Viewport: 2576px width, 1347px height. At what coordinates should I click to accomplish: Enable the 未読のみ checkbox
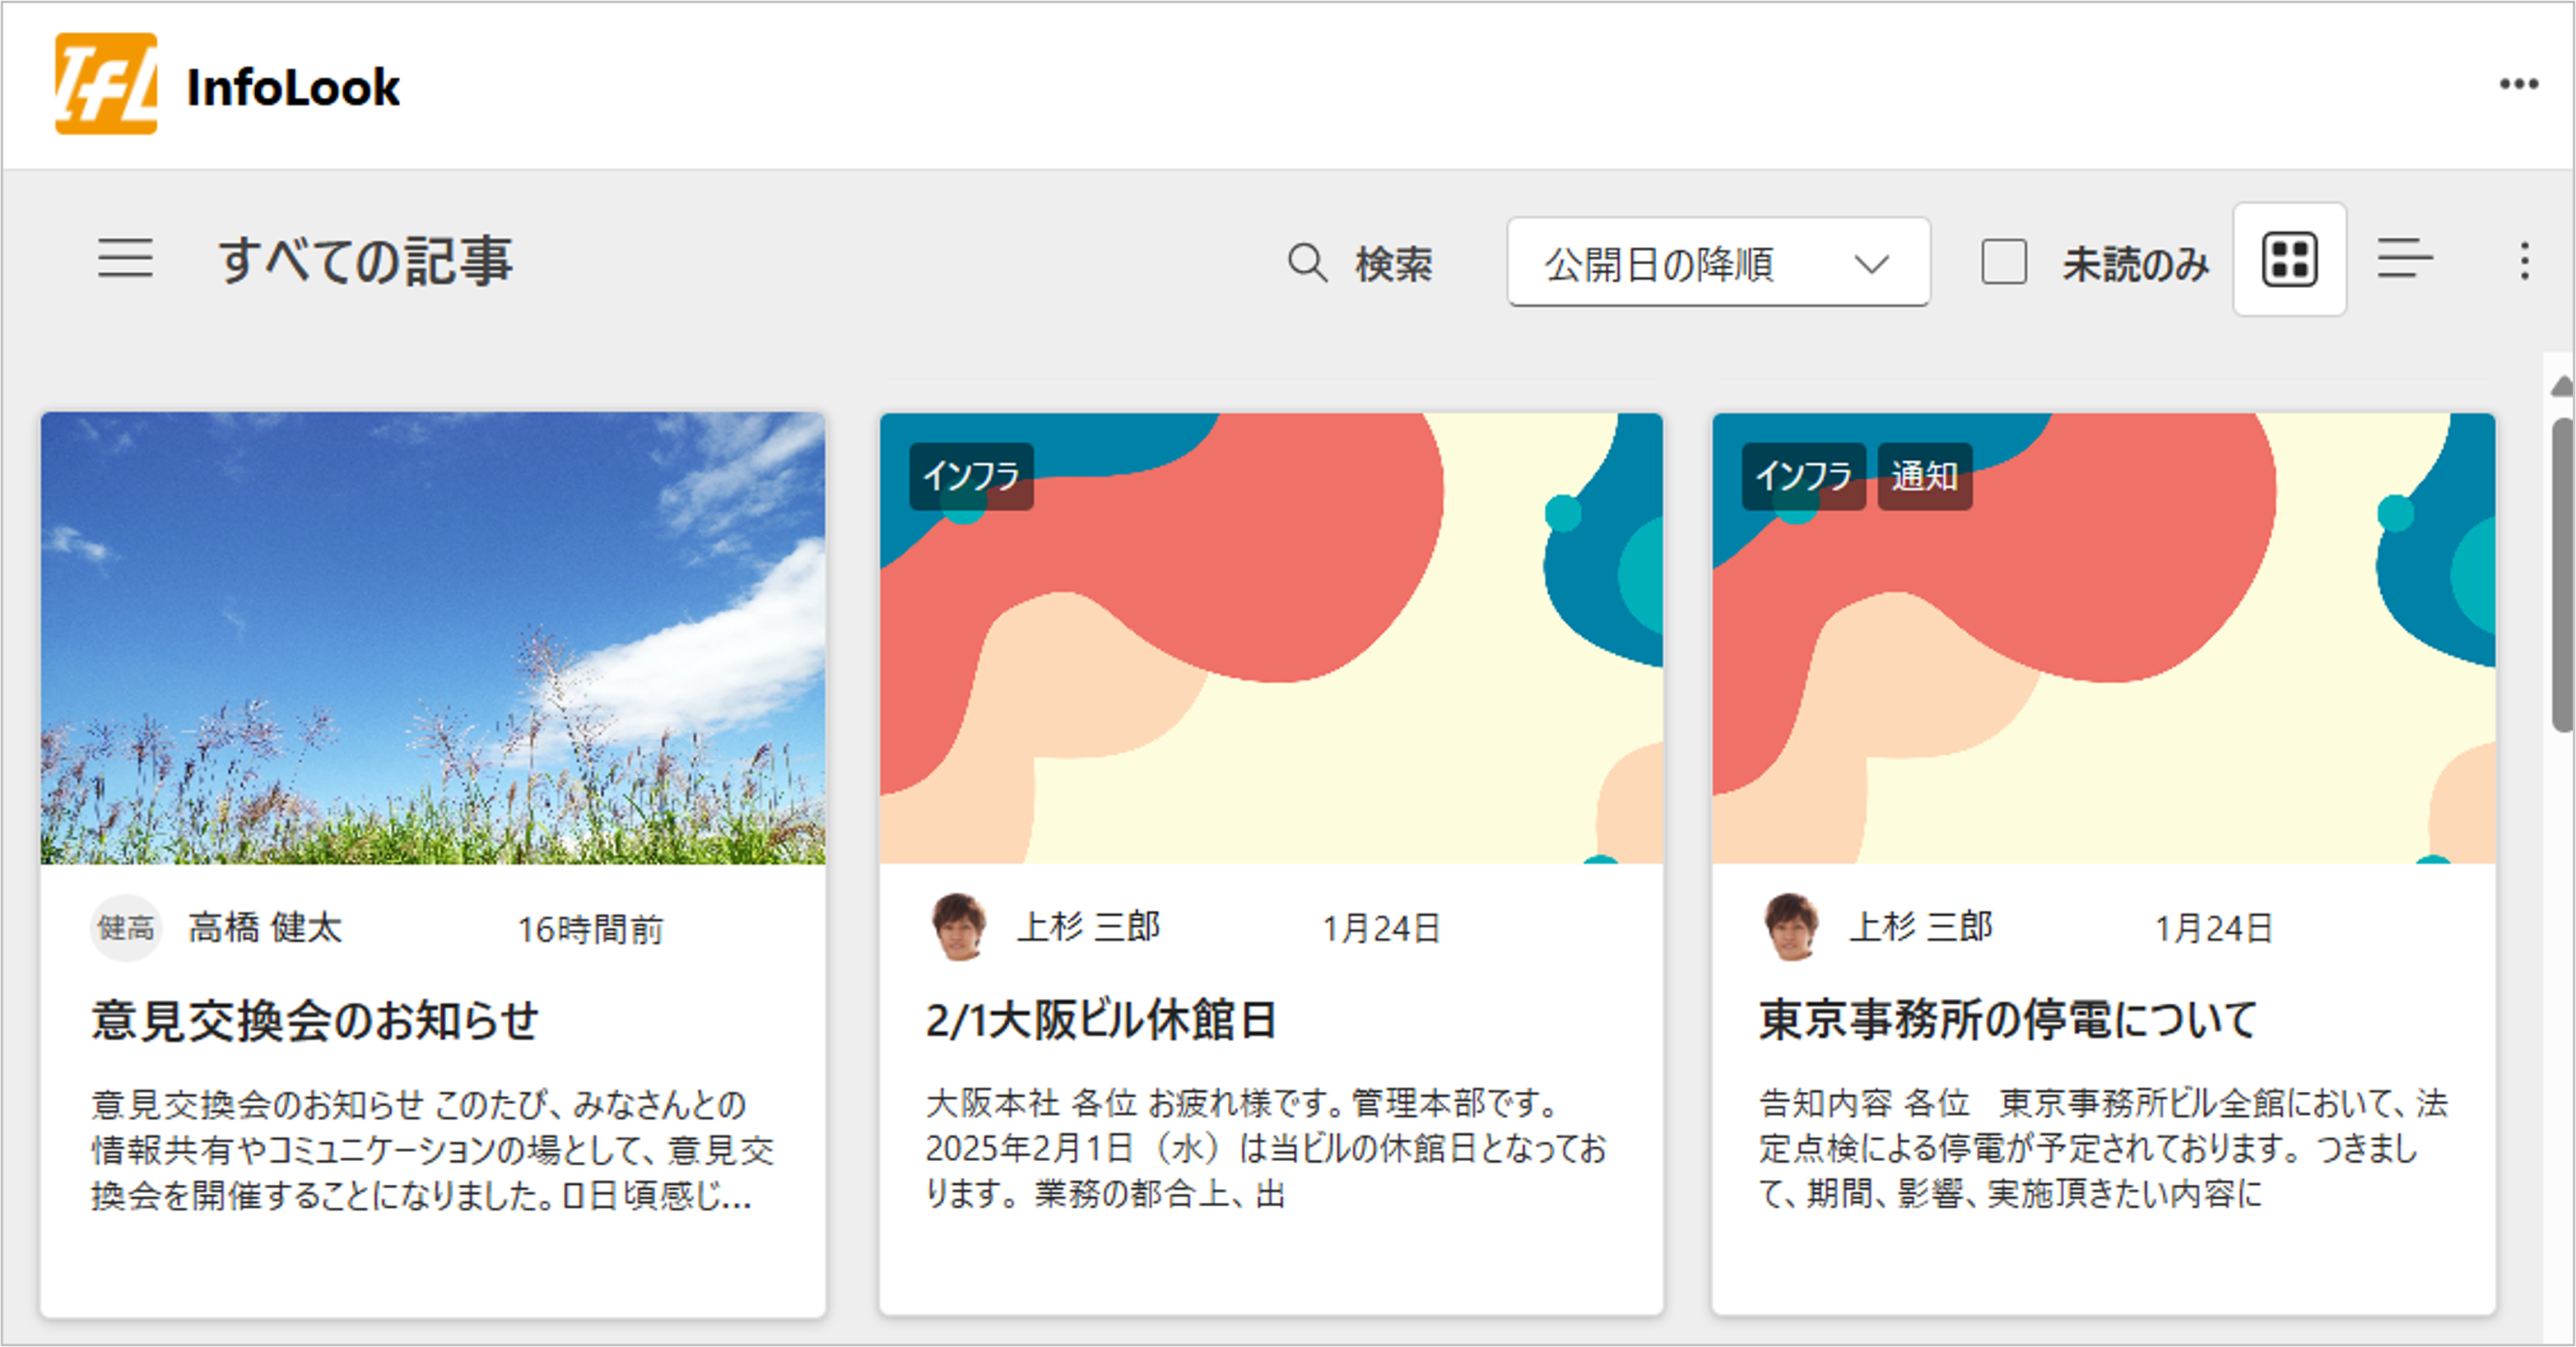pos(2003,262)
